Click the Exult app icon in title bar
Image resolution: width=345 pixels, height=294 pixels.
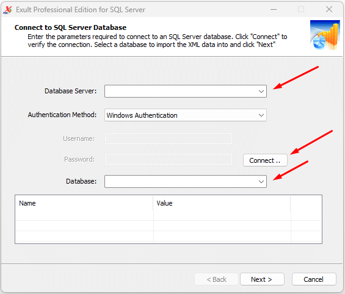point(8,10)
